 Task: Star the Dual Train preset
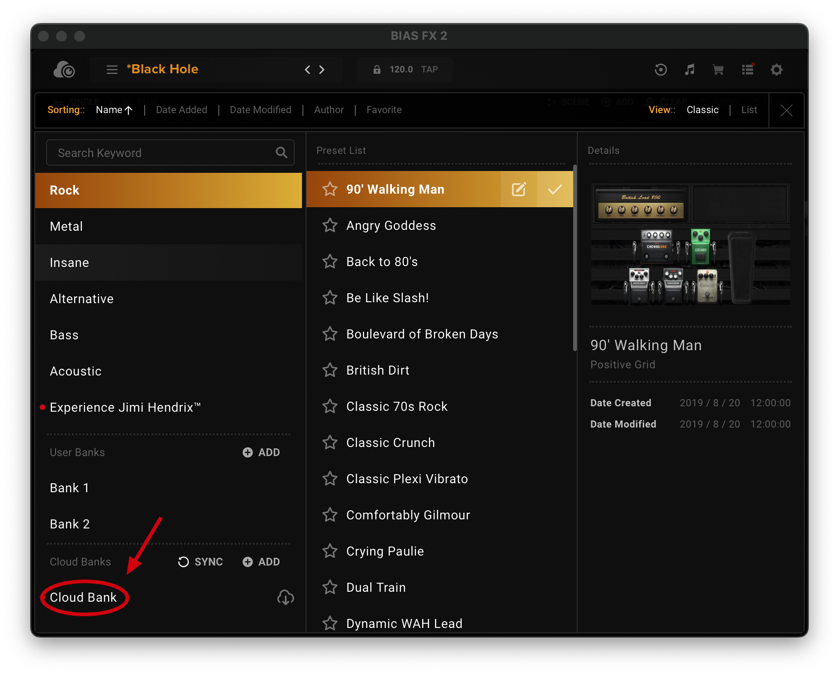coord(330,587)
